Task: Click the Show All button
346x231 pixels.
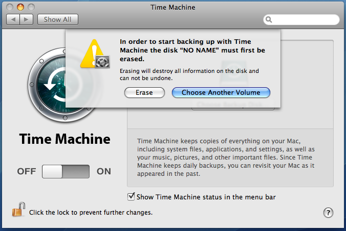Action: tap(58, 19)
